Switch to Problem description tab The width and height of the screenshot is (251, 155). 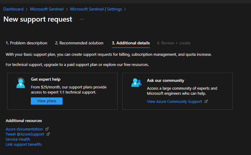(x=26, y=43)
